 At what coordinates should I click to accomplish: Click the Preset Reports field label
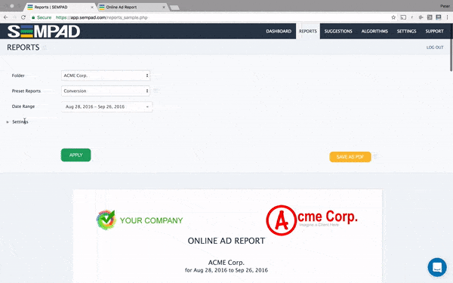[26, 91]
